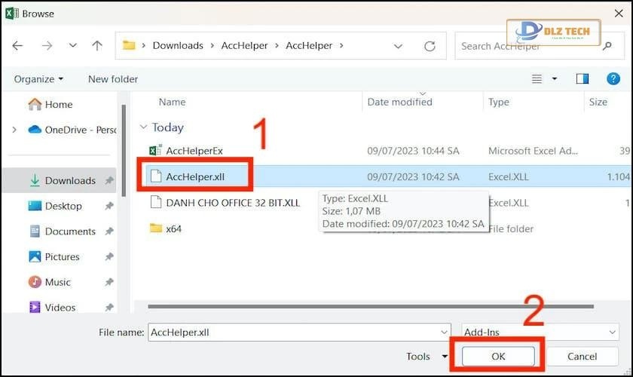Screen dimensions: 633x377
Task: Click the pin icon beside Music
Action: pyautogui.click(x=109, y=283)
